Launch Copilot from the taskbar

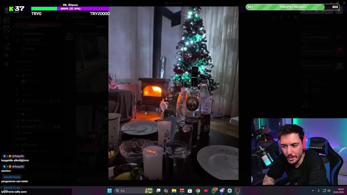(166, 191)
